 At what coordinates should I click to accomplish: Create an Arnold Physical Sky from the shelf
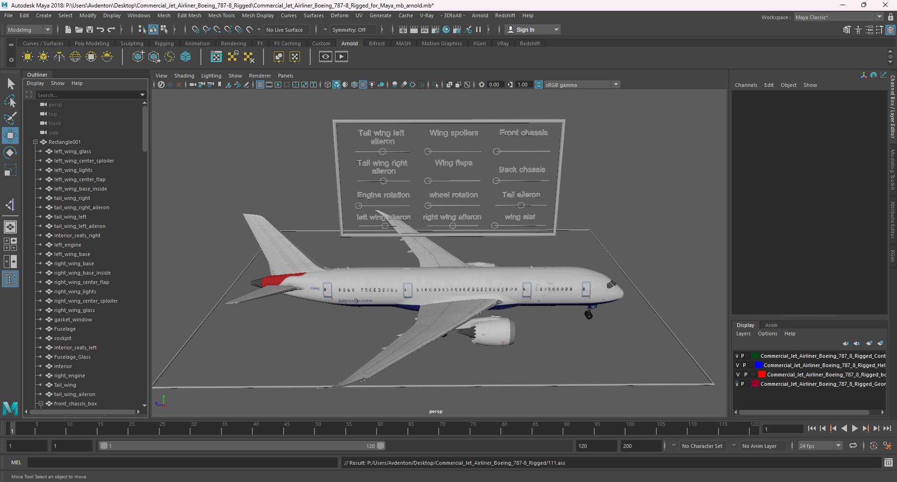(107, 57)
